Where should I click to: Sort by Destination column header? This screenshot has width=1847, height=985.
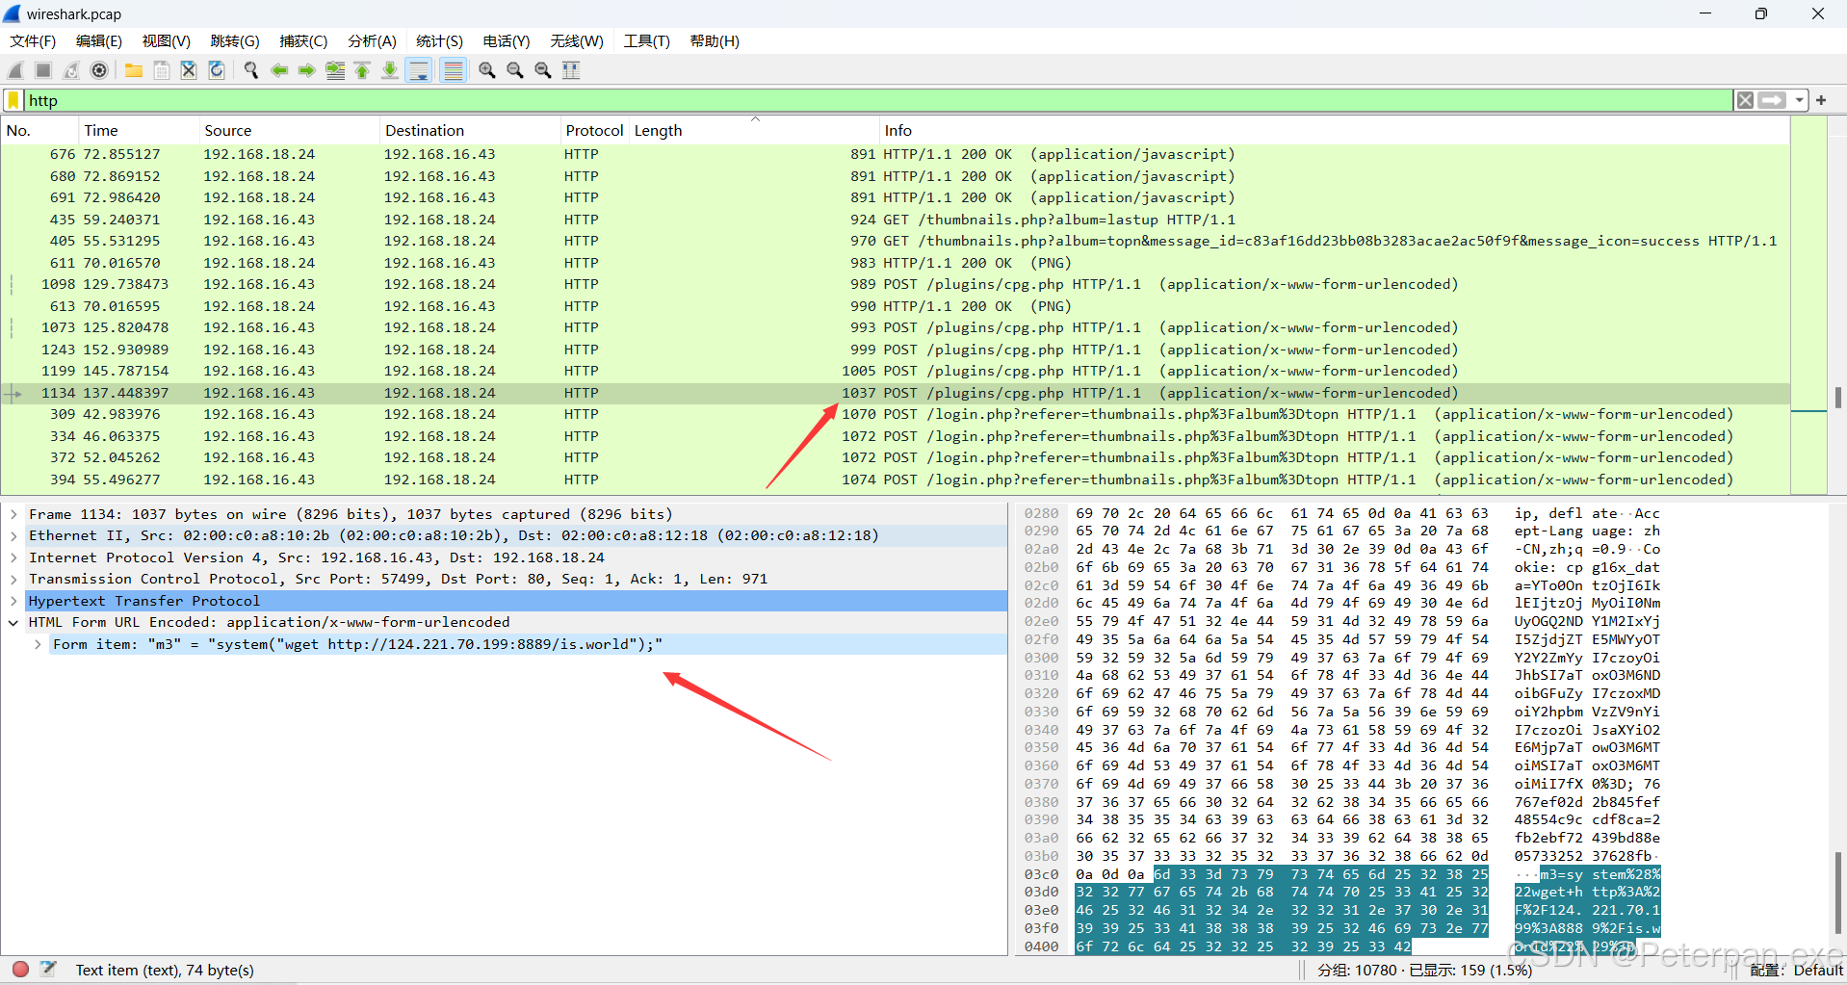pos(470,130)
